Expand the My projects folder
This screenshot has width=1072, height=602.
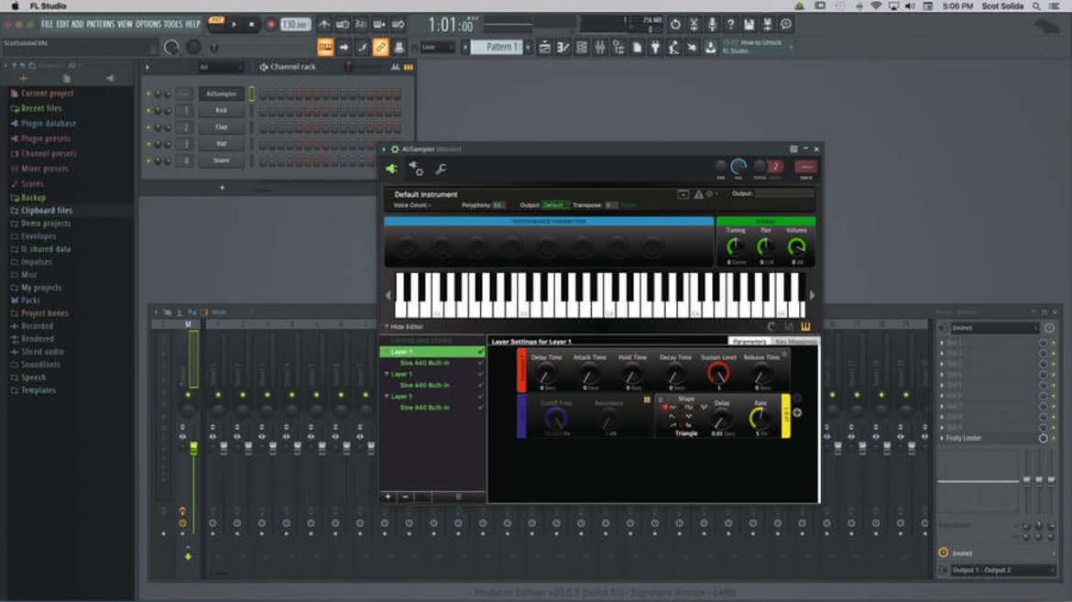click(x=41, y=288)
